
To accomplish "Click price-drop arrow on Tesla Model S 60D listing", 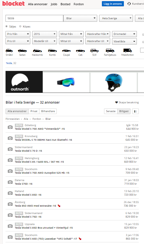I will tap(80, 239).
